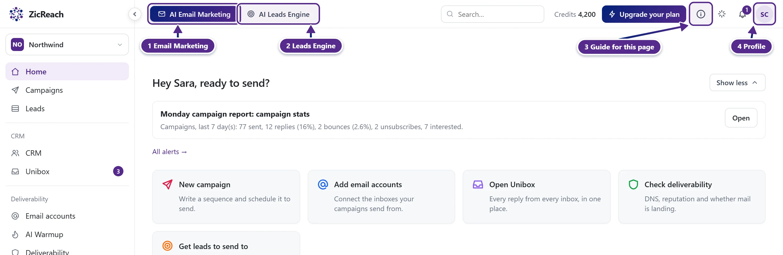The width and height of the screenshot is (783, 255).
Task: Click the Add email accounts at-sign icon
Action: coord(323,184)
